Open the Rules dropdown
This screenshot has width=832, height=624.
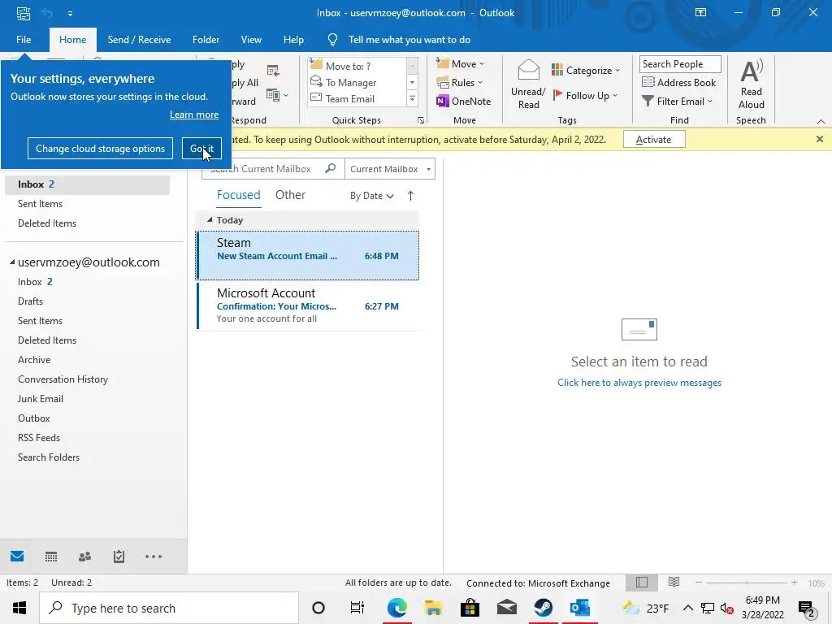coord(460,83)
